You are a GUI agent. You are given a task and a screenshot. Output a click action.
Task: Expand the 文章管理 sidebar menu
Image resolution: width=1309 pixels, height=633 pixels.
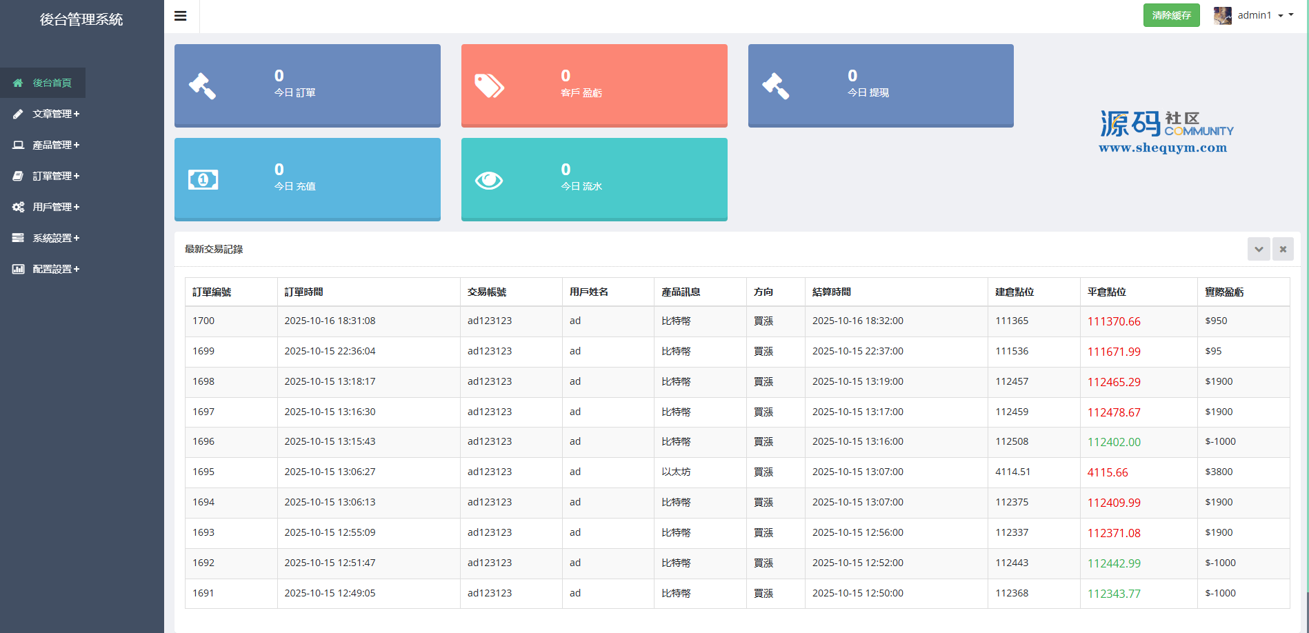[56, 114]
